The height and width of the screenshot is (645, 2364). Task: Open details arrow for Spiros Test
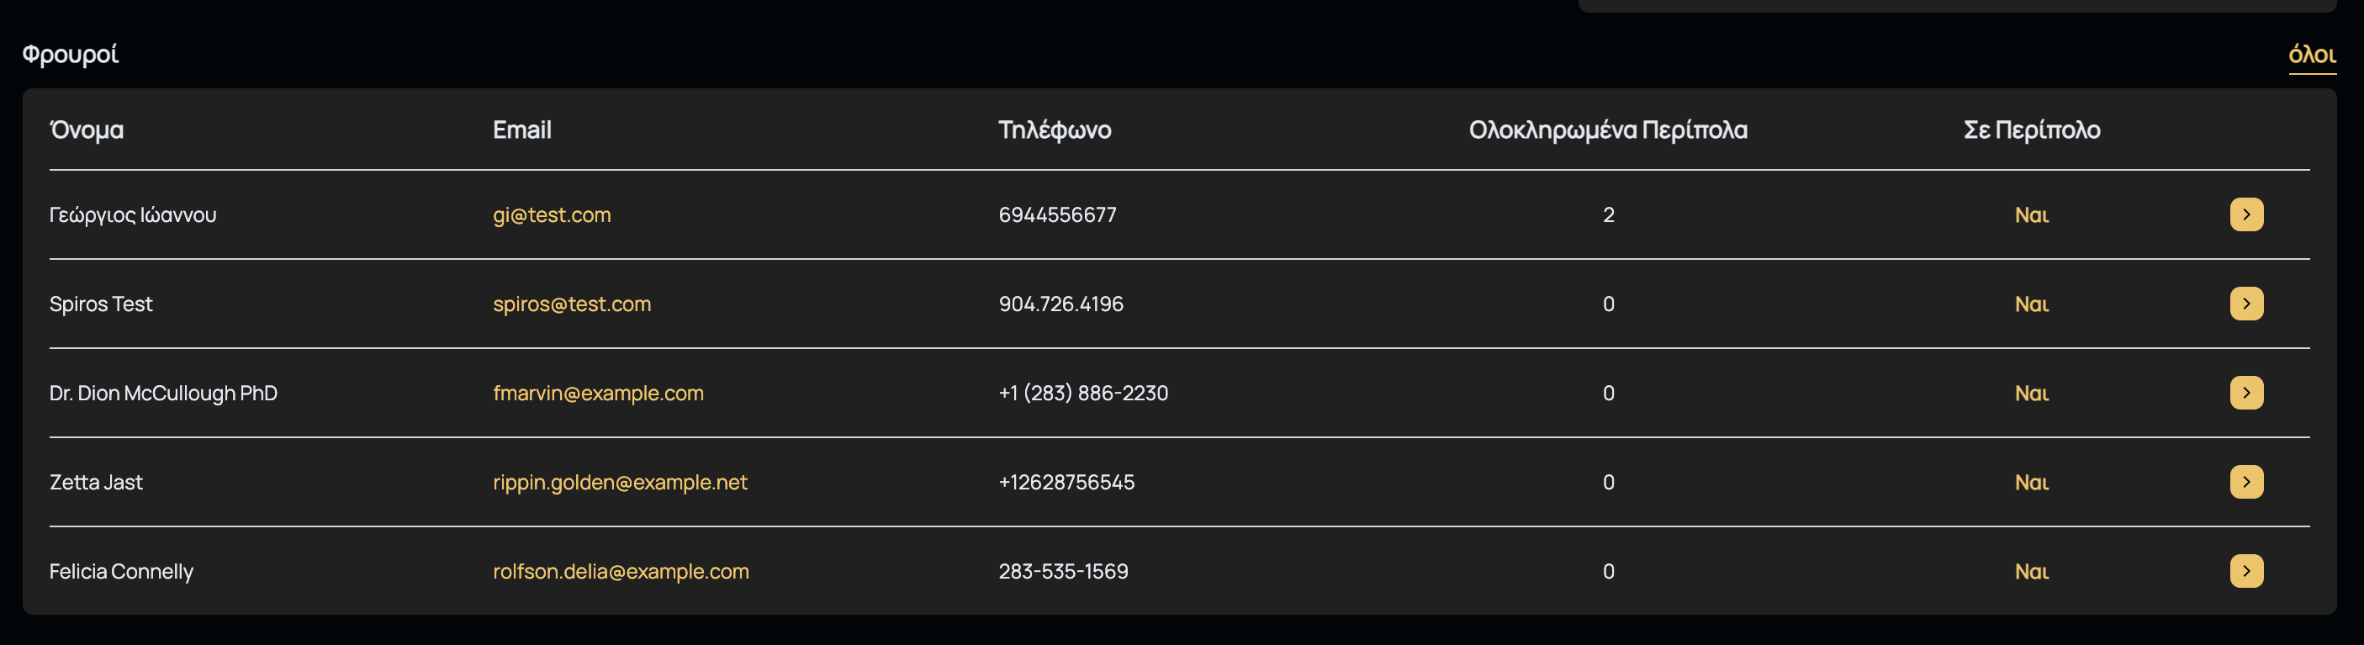(x=2245, y=304)
